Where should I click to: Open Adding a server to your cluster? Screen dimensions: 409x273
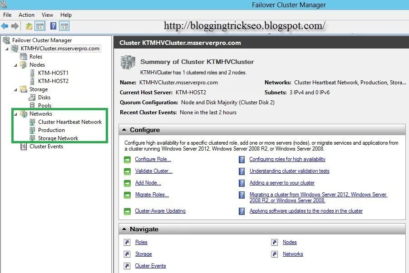[x=282, y=183]
